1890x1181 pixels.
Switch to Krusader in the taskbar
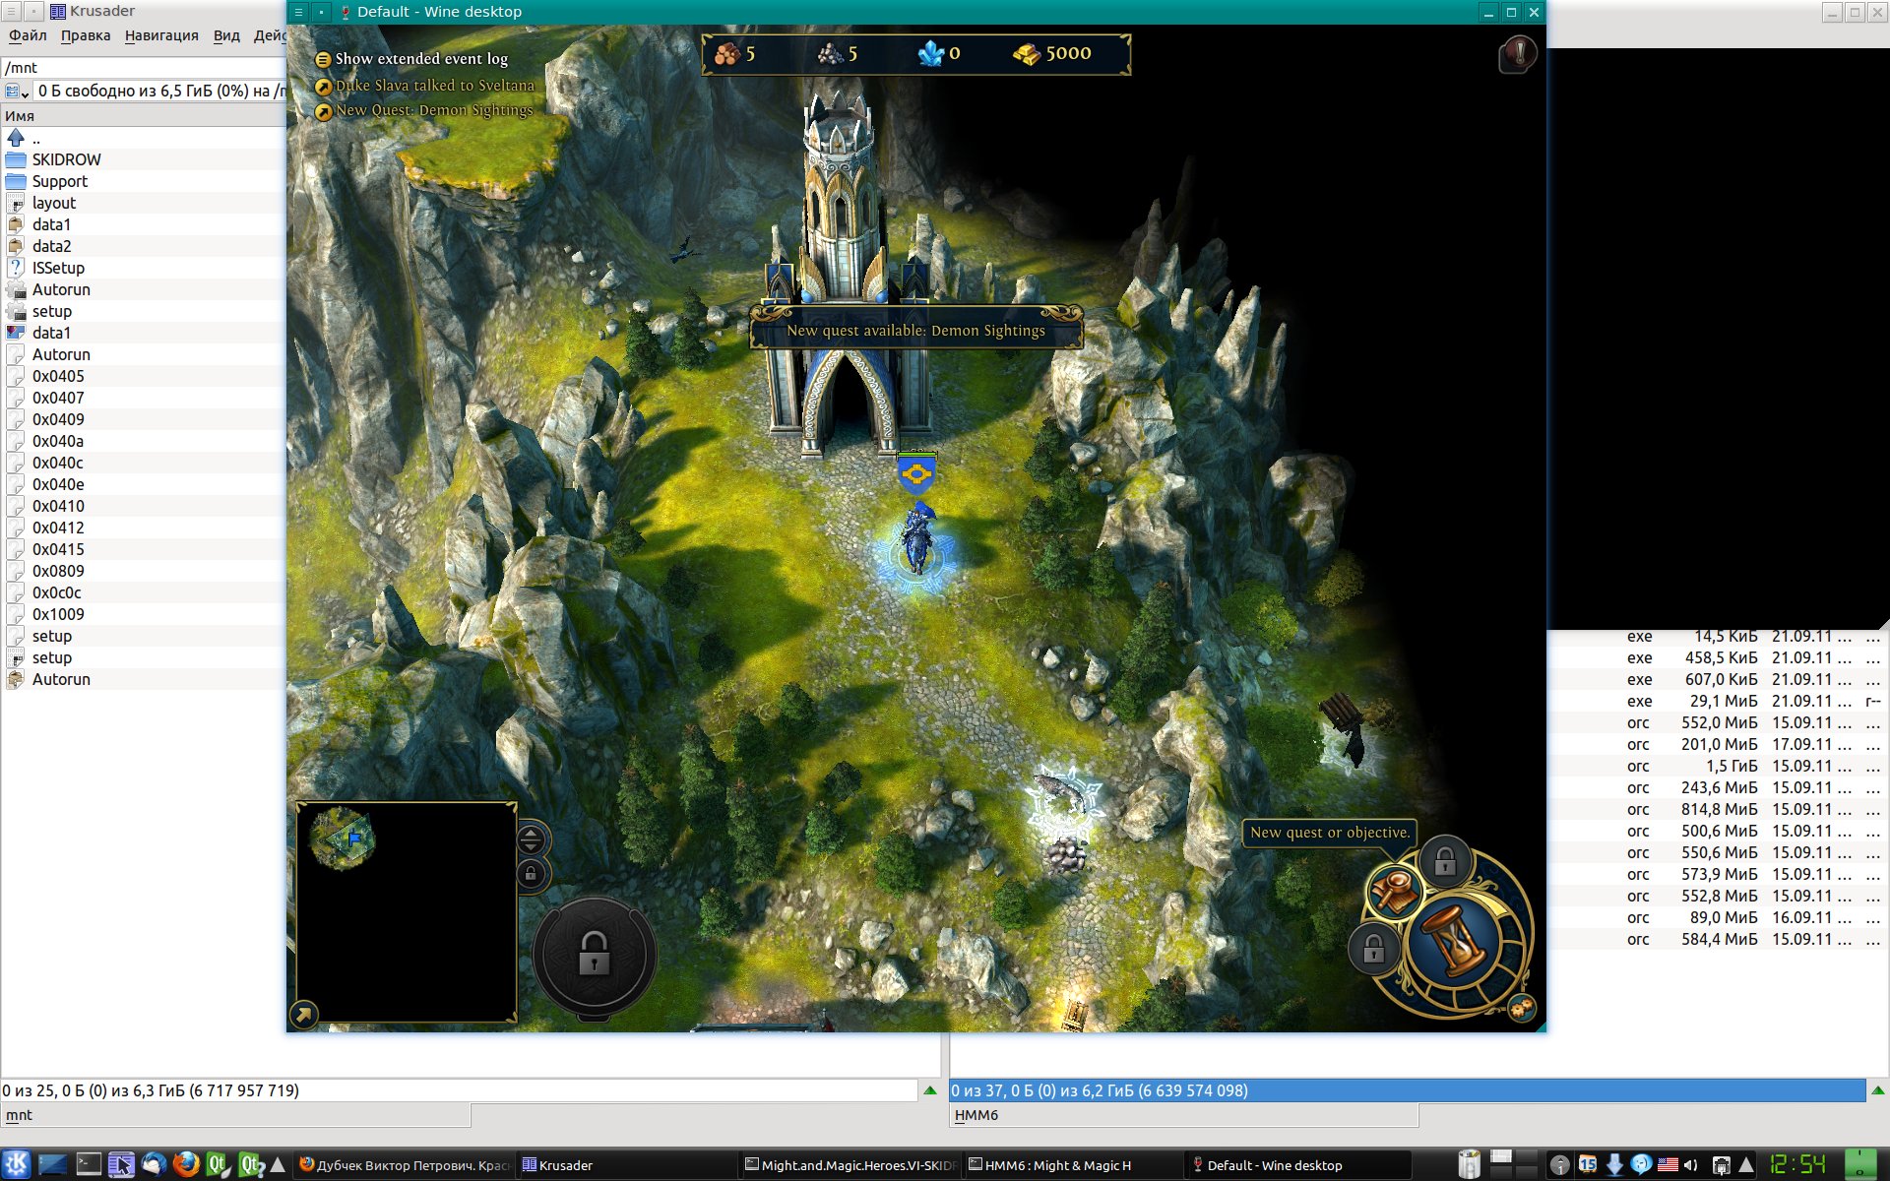[626, 1165]
